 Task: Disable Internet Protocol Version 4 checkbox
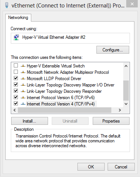tap(16, 104)
